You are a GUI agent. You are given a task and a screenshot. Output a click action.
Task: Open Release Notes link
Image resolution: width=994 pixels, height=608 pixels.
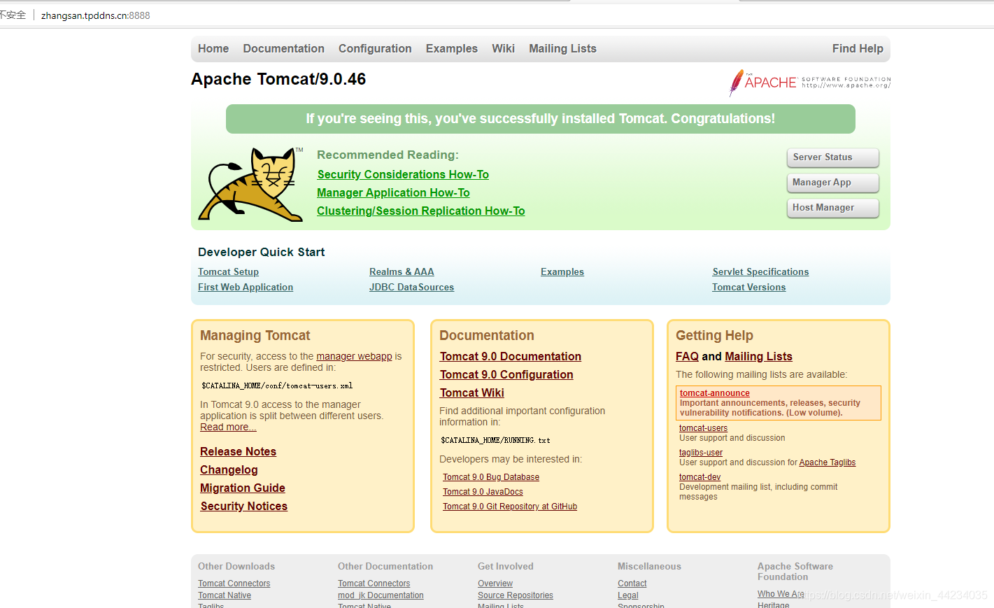click(238, 452)
